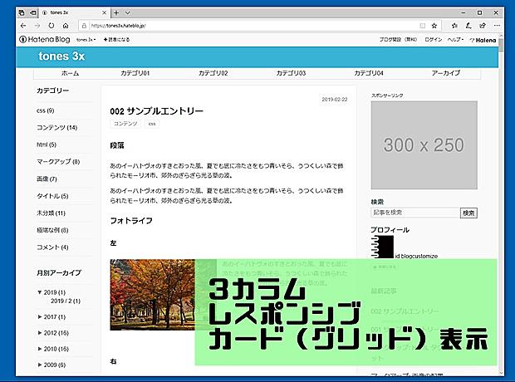Expand the 2017 archive year
The width and height of the screenshot is (515, 382).
tap(39, 316)
